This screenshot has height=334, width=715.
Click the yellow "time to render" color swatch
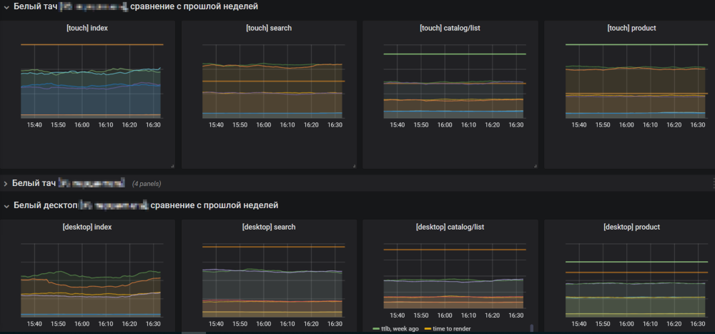428,328
